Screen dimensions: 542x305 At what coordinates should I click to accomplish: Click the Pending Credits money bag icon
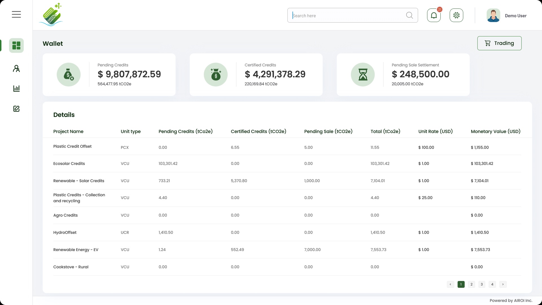69,75
